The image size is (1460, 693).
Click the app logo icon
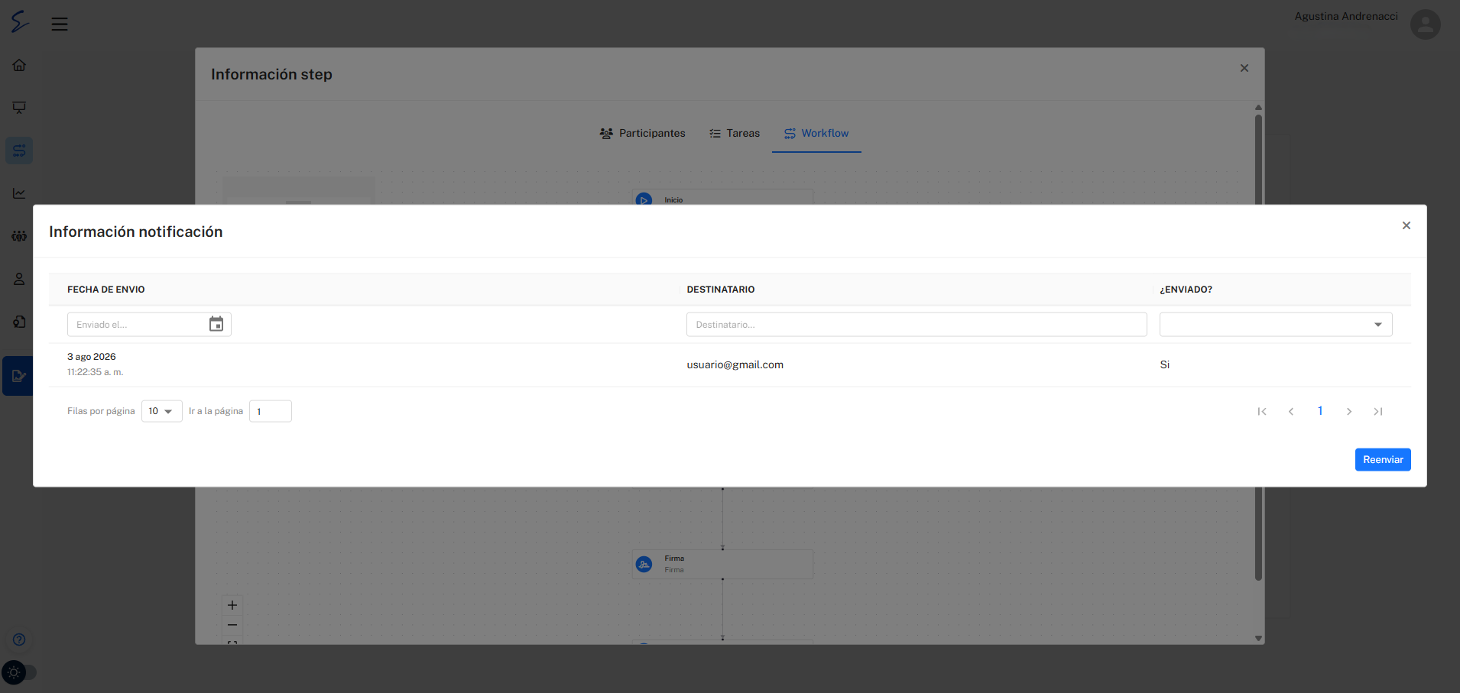pos(19,21)
